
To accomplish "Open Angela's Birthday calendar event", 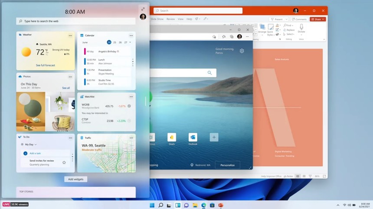I will coord(107,51).
